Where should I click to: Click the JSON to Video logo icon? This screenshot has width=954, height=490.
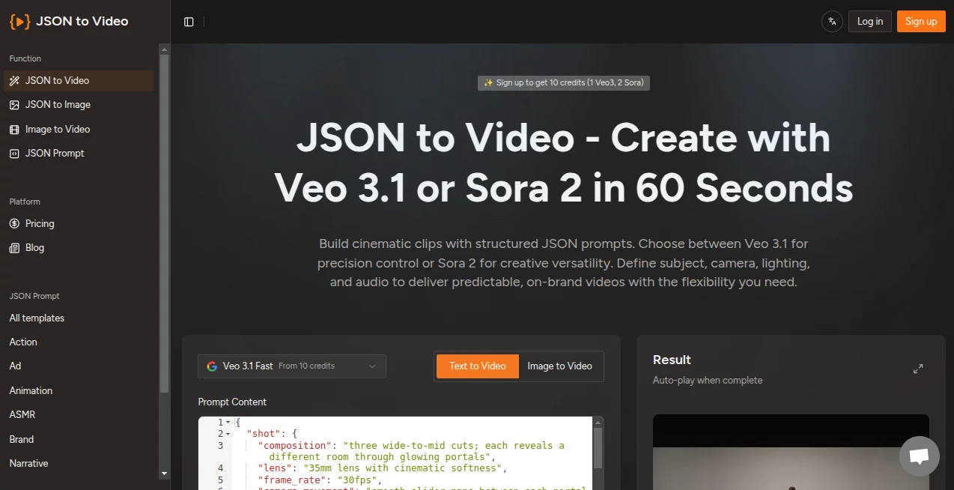coord(18,21)
